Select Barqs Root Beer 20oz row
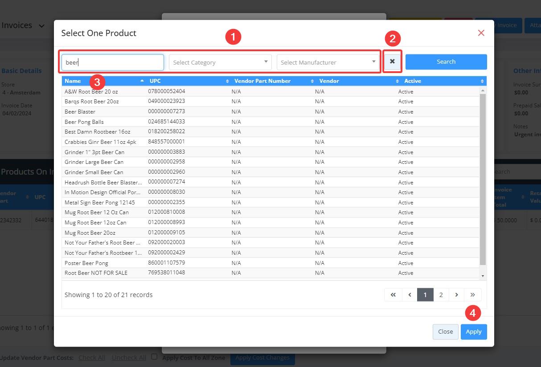 click(270, 102)
